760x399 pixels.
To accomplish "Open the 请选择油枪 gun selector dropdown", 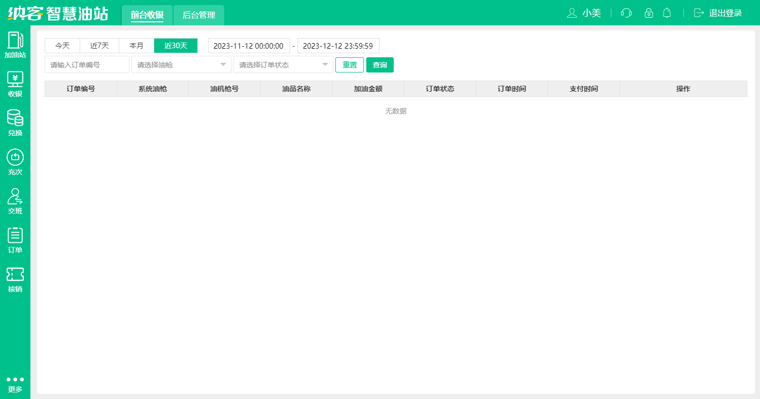I will coord(181,64).
